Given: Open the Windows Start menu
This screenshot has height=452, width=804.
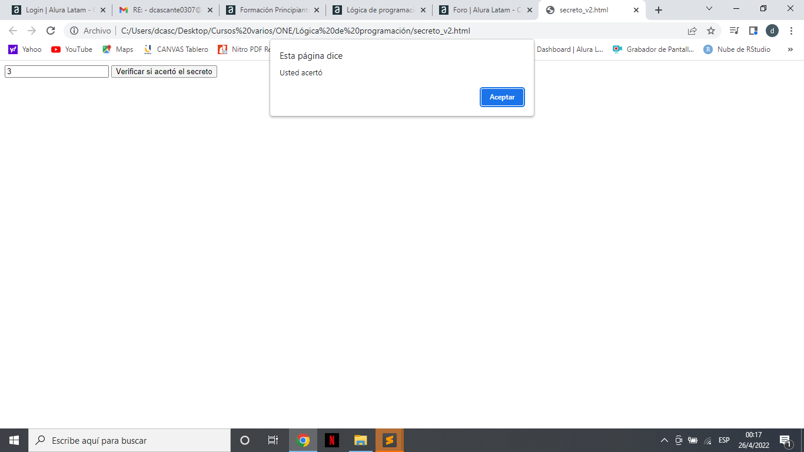Looking at the screenshot, I should (x=14, y=440).
